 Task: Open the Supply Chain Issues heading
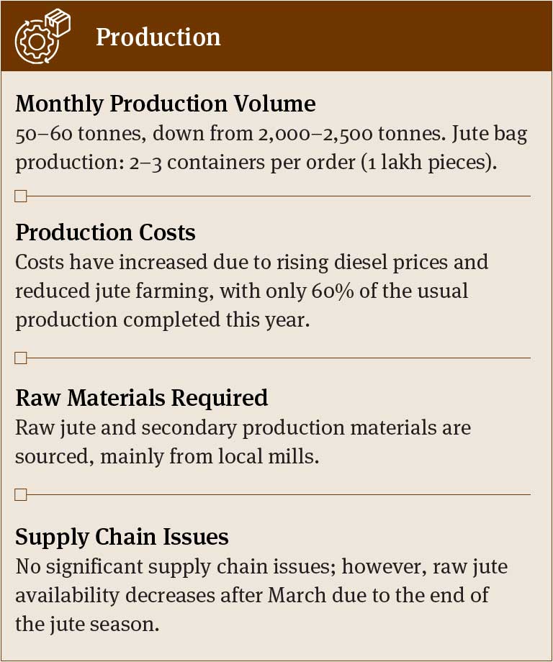coord(122,537)
